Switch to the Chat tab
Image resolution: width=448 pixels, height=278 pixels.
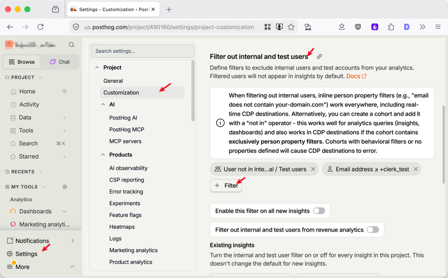59,62
